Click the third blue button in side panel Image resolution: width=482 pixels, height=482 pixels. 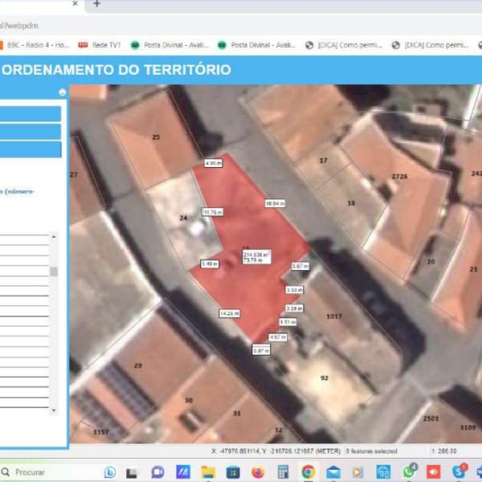31,149
